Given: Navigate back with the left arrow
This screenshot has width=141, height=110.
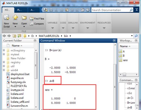Looking at the screenshot, I should pos(4,36).
